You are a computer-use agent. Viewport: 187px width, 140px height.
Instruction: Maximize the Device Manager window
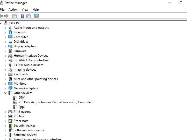tap(181, 3)
